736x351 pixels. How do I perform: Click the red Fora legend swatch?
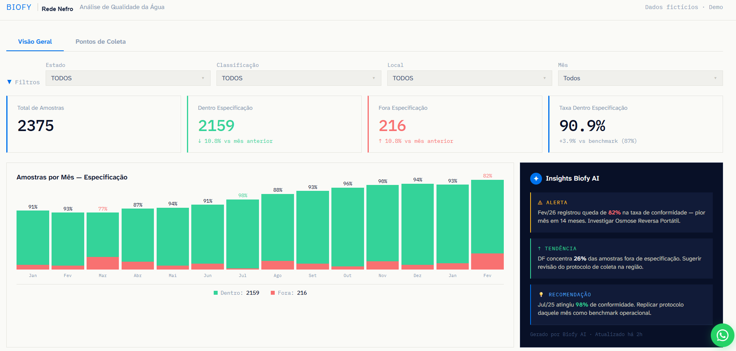click(273, 293)
